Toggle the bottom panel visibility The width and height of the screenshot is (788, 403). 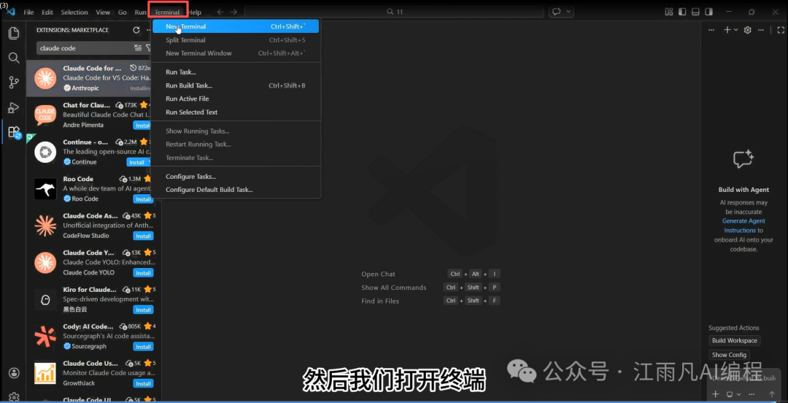pyautogui.click(x=695, y=12)
